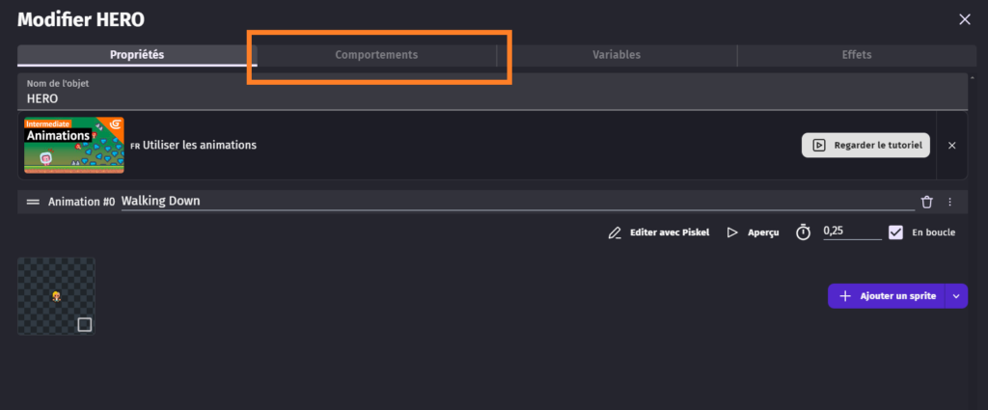Click the Piskel pencil edit icon

[x=615, y=232]
